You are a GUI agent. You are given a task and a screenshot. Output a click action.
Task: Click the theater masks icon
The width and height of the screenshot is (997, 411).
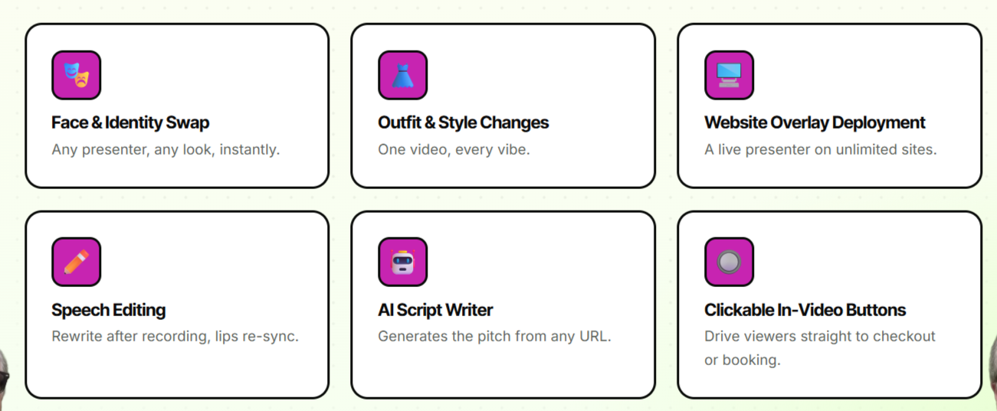pos(76,75)
